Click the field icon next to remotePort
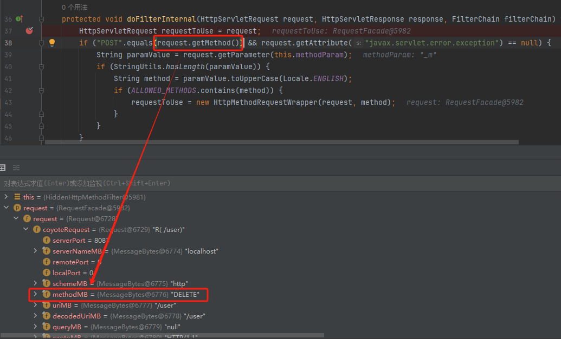The height and width of the screenshot is (339, 561). coord(47,262)
